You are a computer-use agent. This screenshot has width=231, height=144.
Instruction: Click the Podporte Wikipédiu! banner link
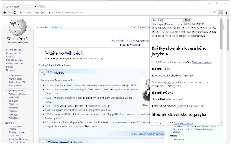[130, 45]
